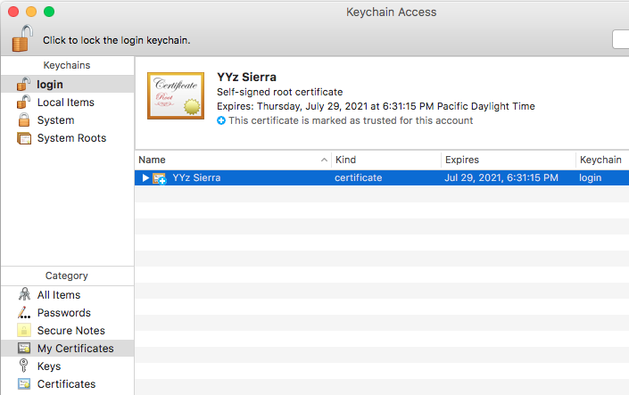This screenshot has width=629, height=395.
Task: Select Local Items keychain
Action: pyautogui.click(x=68, y=103)
